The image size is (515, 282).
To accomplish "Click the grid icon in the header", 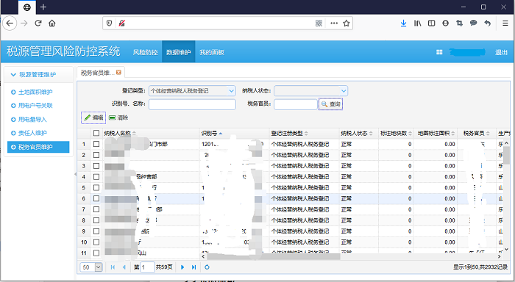I will click(439, 52).
